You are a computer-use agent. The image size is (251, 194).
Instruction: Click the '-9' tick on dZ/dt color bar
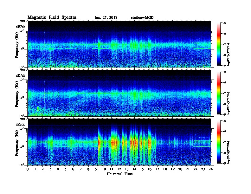pos(224,163)
